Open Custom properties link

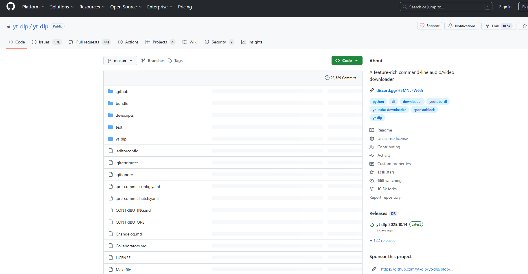pyautogui.click(x=394, y=164)
